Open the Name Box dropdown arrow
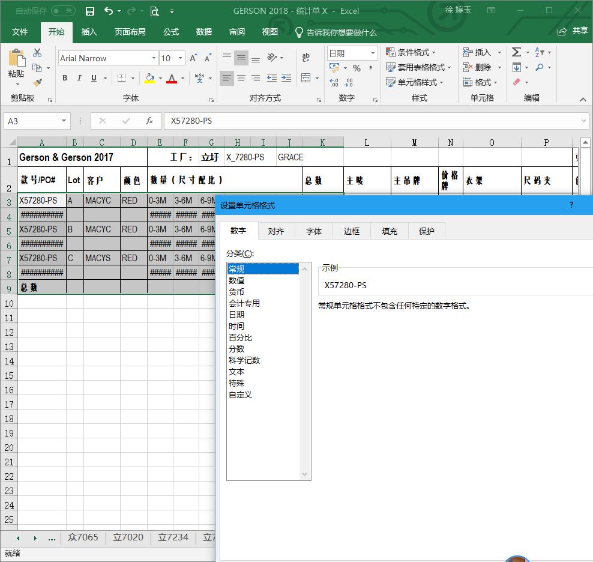This screenshot has height=562, width=593. click(64, 121)
